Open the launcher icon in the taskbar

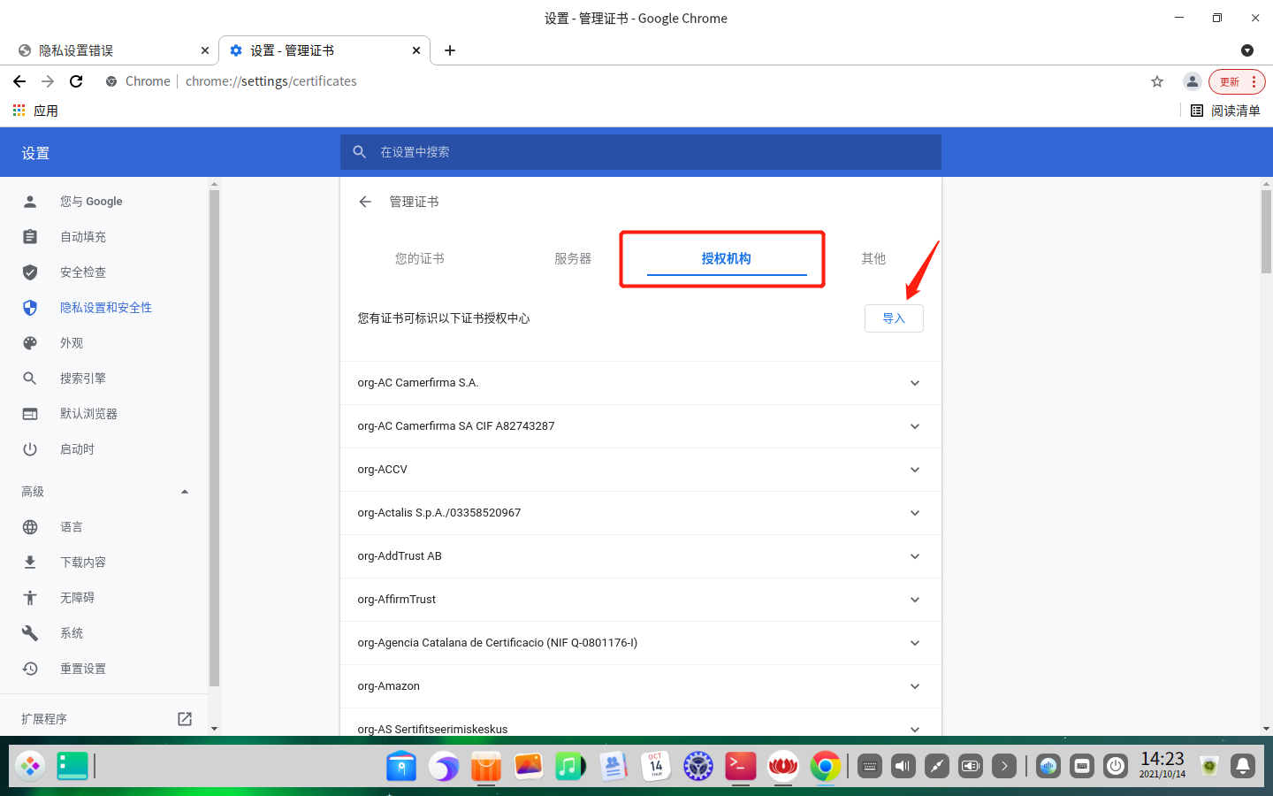30,766
